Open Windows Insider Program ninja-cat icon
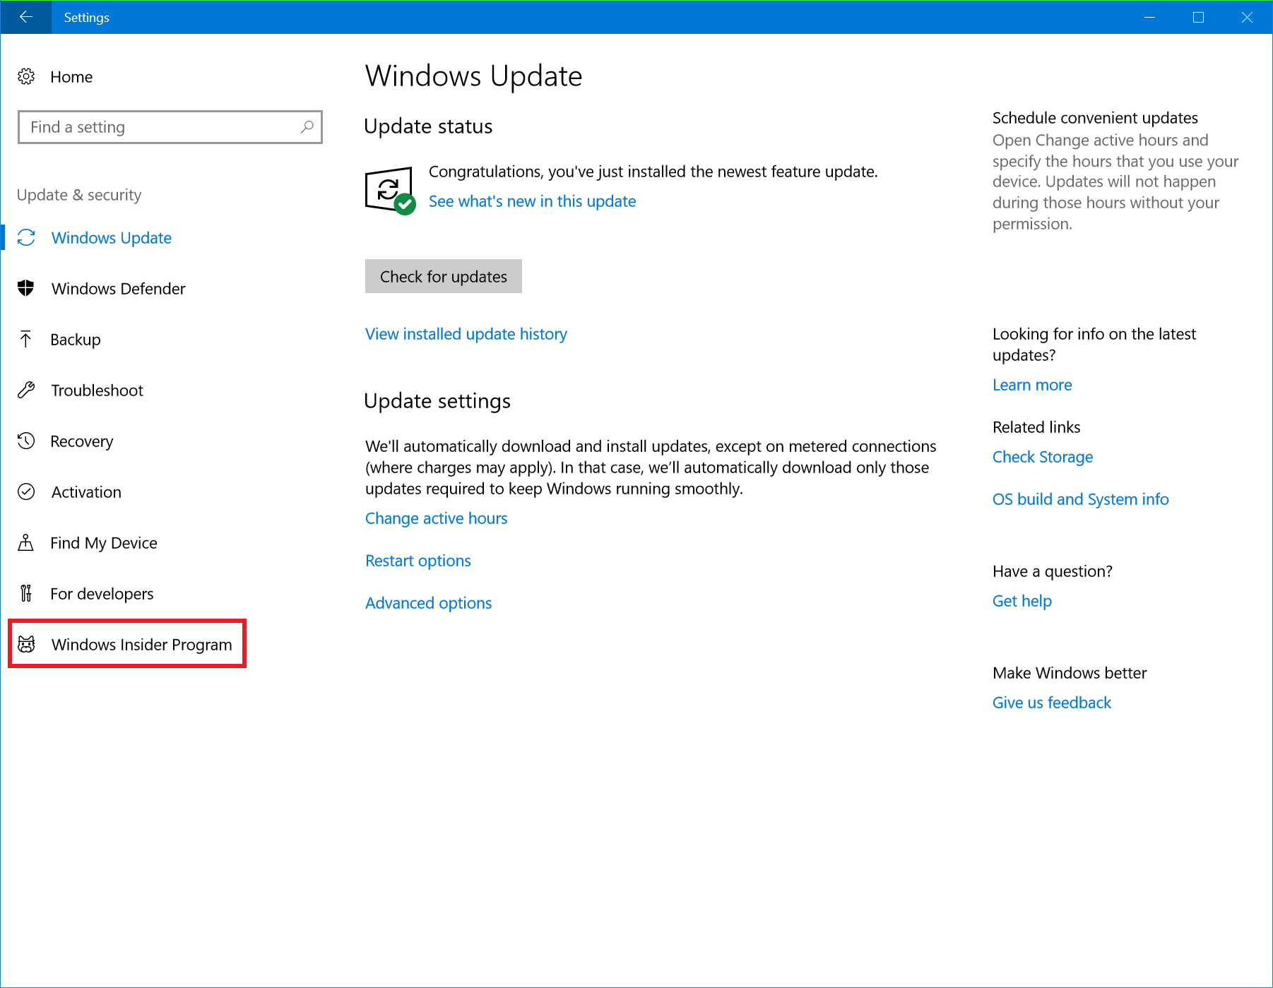 tap(26, 644)
